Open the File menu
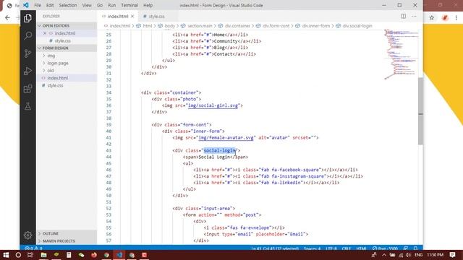 [x=38, y=5]
